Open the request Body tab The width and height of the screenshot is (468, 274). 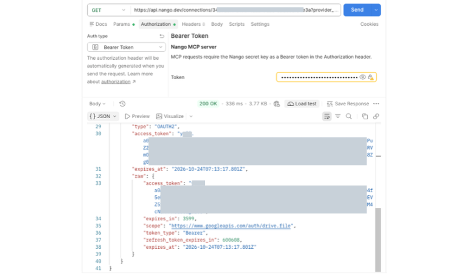click(217, 24)
